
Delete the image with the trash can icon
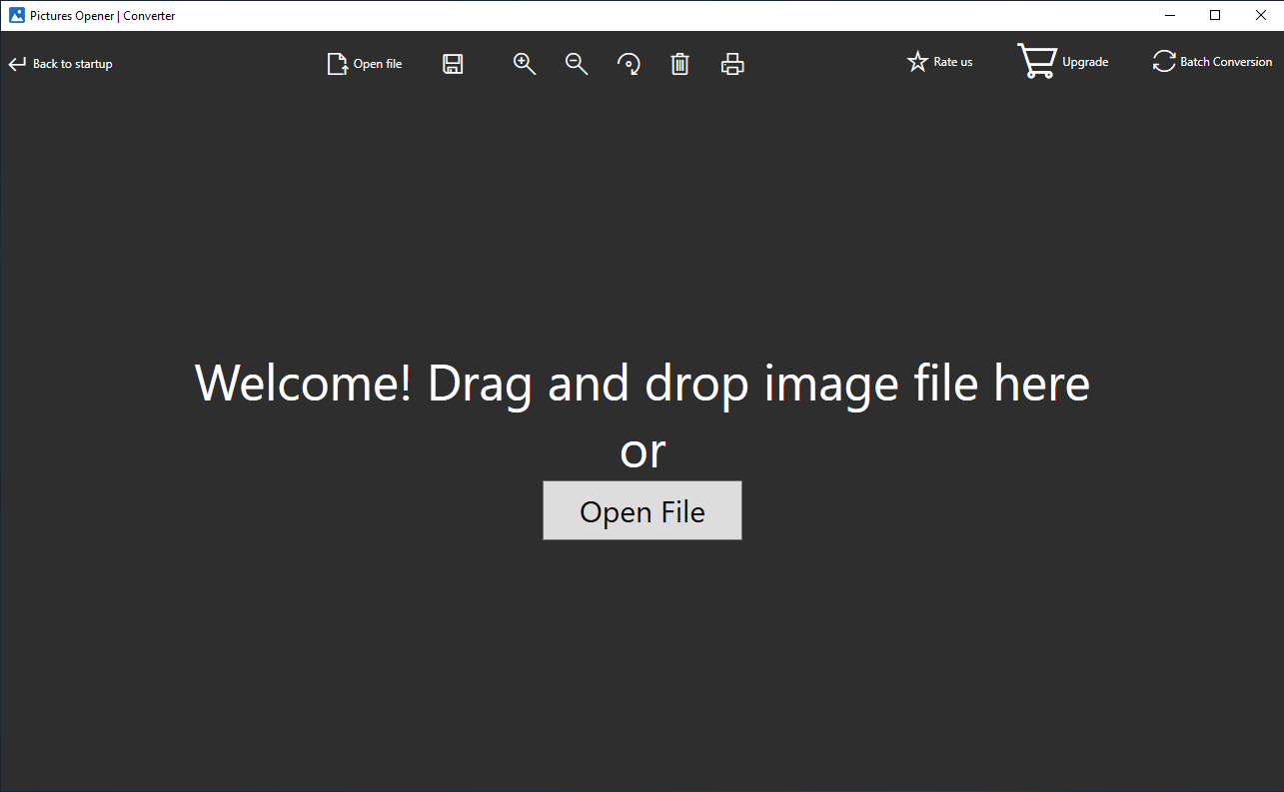(x=680, y=64)
